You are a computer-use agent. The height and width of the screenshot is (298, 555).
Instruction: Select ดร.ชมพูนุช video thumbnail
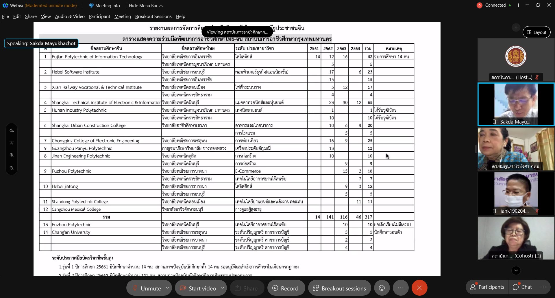(x=516, y=149)
